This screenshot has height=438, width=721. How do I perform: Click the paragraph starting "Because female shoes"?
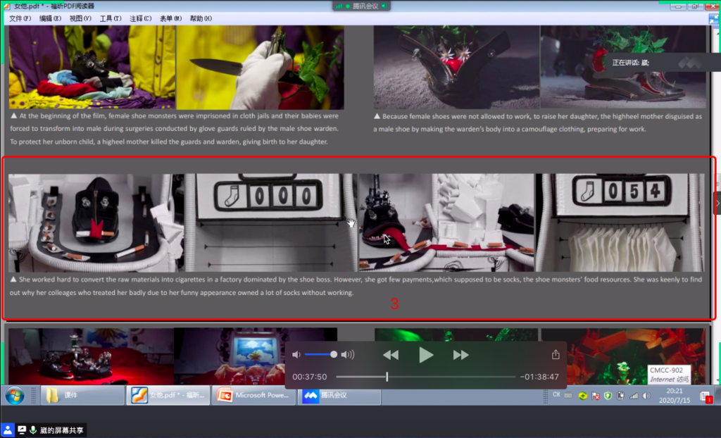point(537,123)
